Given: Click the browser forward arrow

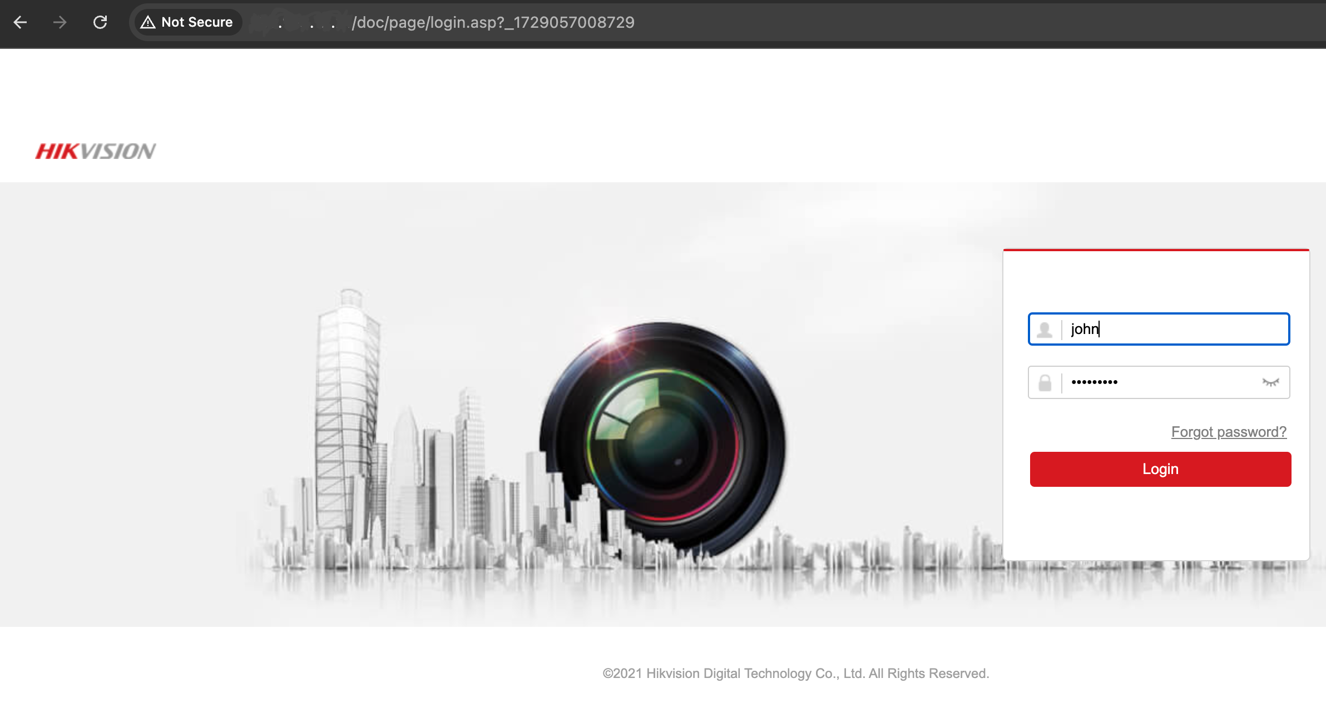Looking at the screenshot, I should [x=60, y=22].
